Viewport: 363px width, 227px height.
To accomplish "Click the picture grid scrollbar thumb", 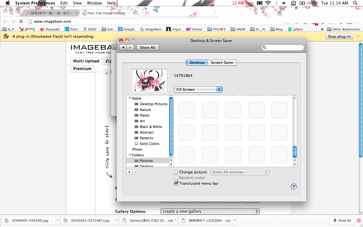I will tap(295, 152).
